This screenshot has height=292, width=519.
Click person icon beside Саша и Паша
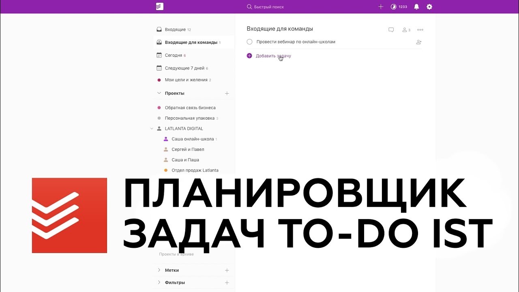click(166, 160)
